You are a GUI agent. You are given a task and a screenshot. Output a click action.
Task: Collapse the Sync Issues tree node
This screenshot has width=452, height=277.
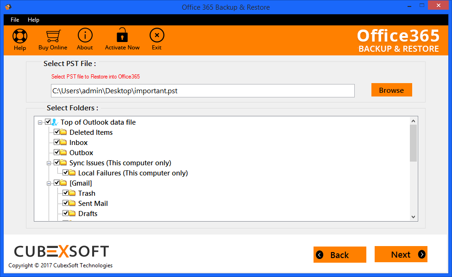(49, 163)
